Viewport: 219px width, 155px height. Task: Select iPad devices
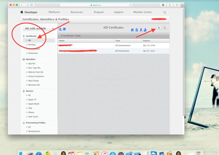coord(30,108)
